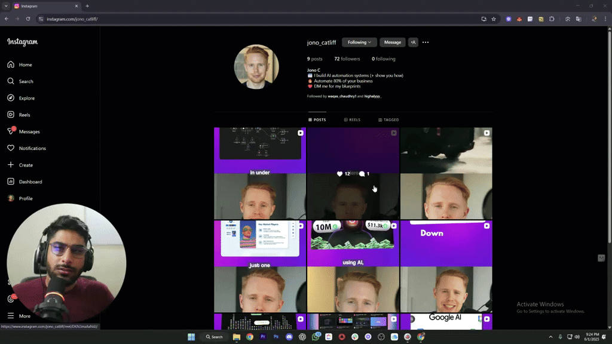Open File Explorer from the taskbar
Image resolution: width=612 pixels, height=344 pixels.
(x=237, y=337)
